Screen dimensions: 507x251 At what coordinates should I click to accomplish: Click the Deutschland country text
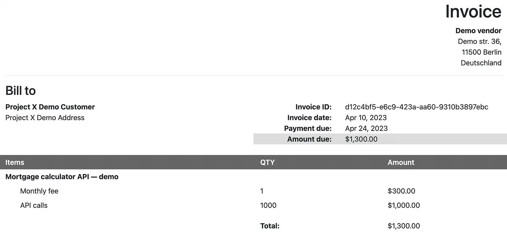(x=481, y=63)
